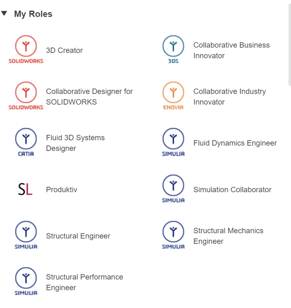Click the SL Produktiv role icon

tap(25, 189)
